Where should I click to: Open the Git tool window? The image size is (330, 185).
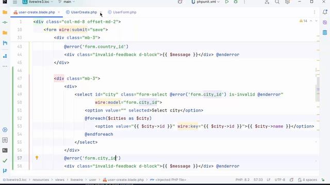point(5,171)
